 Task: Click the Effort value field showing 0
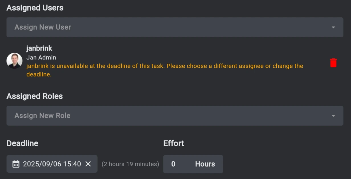(x=174, y=164)
